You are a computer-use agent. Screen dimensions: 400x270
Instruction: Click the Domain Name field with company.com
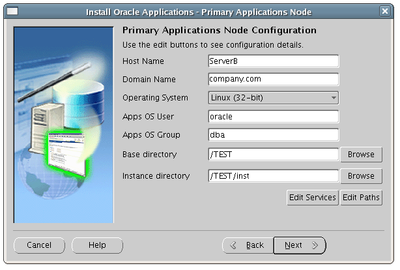click(x=274, y=79)
